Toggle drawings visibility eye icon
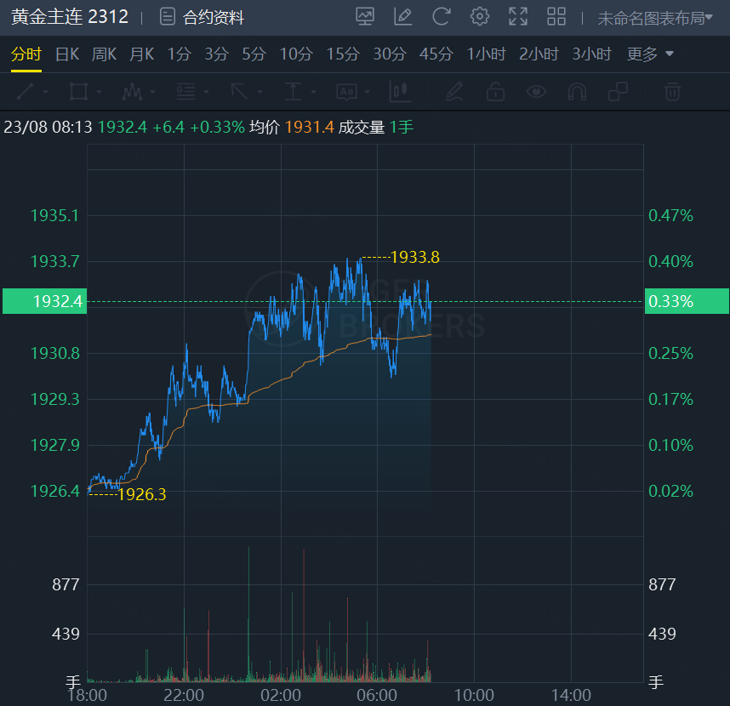 (536, 92)
